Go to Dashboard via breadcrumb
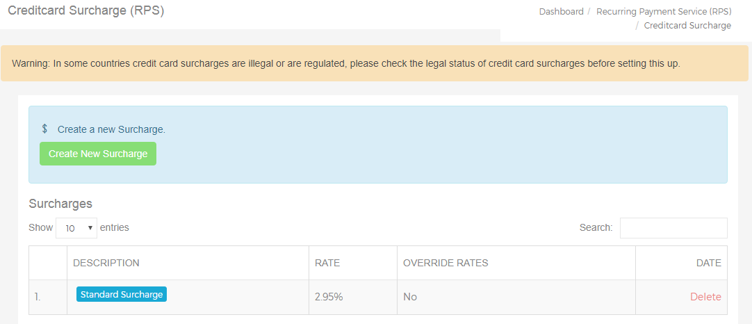This screenshot has width=752, height=324. (x=561, y=12)
